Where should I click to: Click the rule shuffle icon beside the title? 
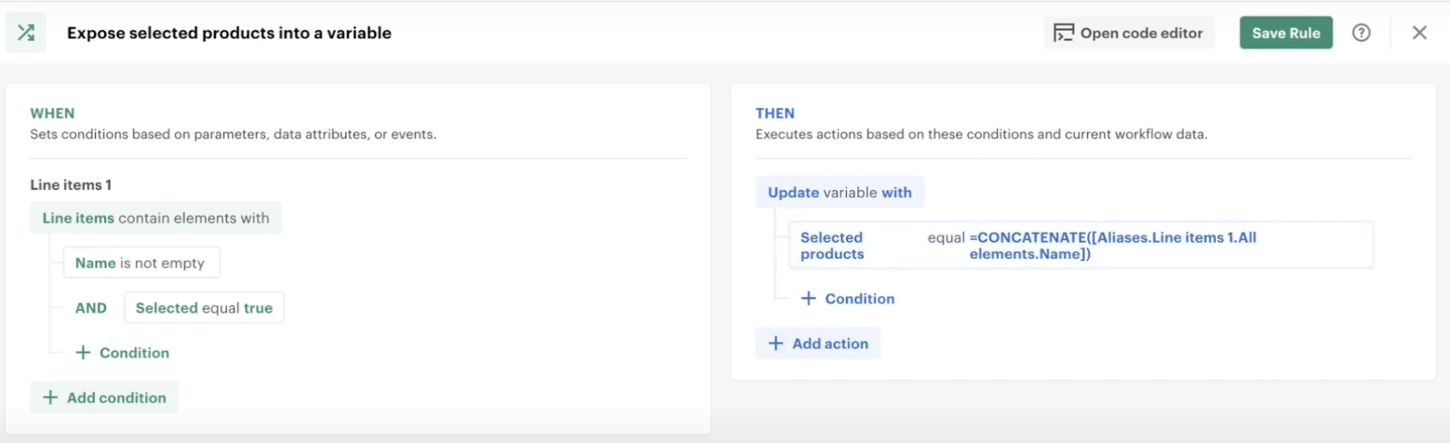pos(26,33)
